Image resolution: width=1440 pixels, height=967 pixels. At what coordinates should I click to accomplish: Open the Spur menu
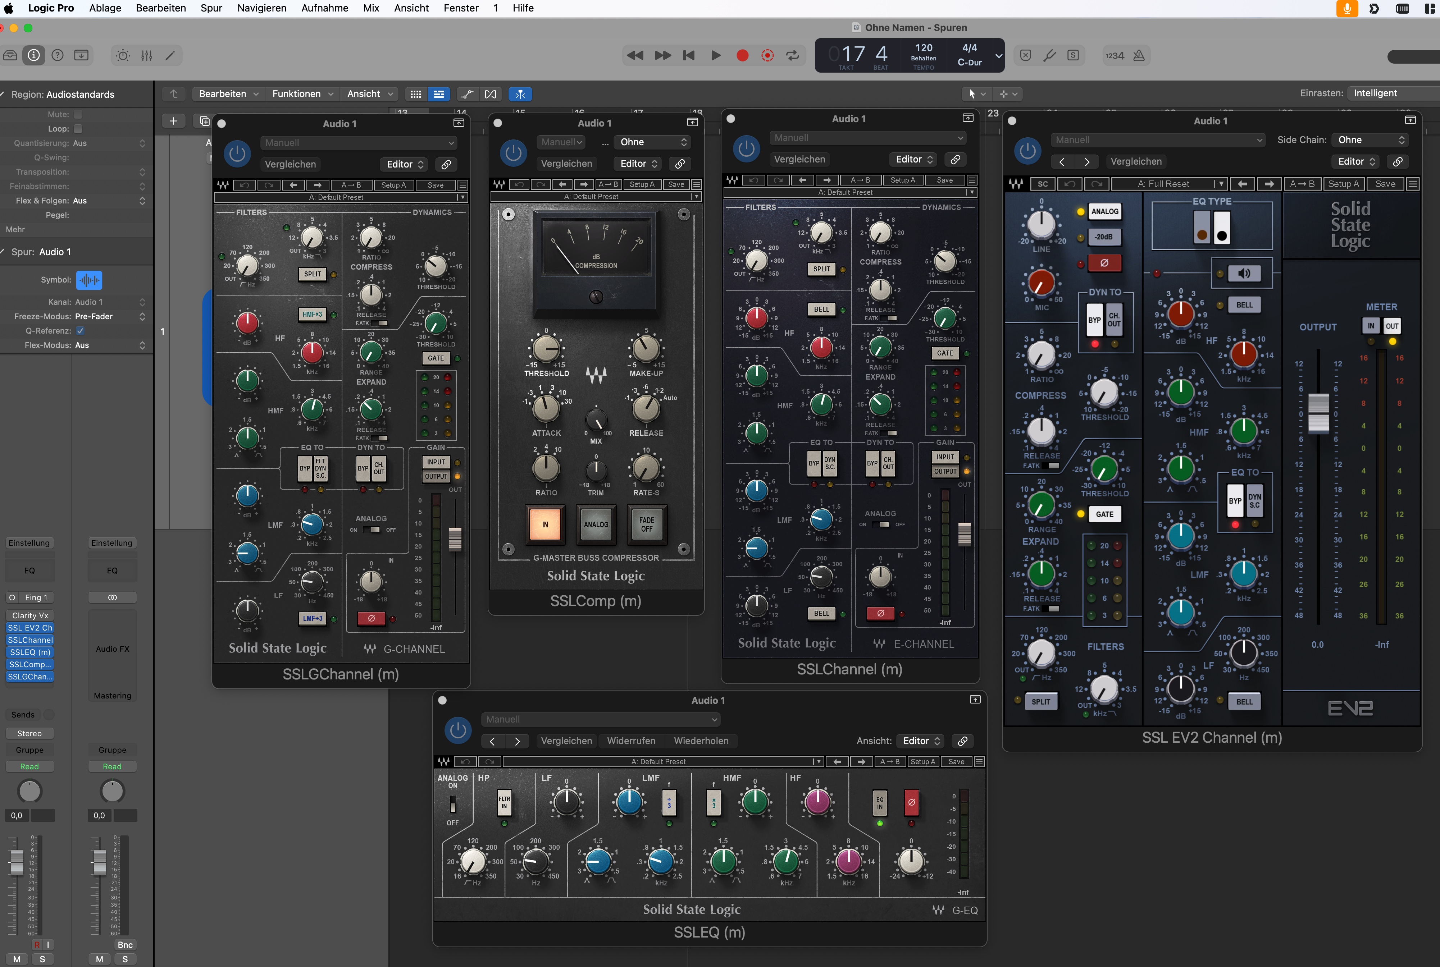(211, 8)
